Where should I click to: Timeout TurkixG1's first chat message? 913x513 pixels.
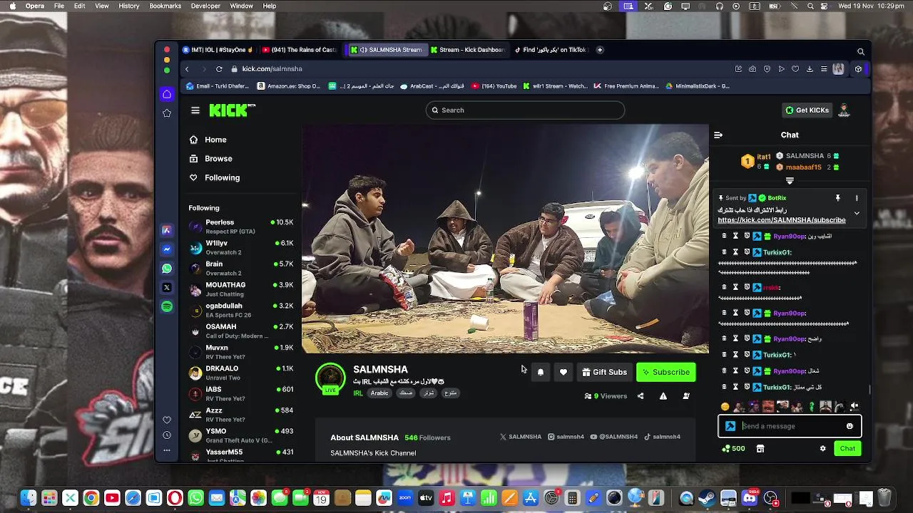coord(735,252)
